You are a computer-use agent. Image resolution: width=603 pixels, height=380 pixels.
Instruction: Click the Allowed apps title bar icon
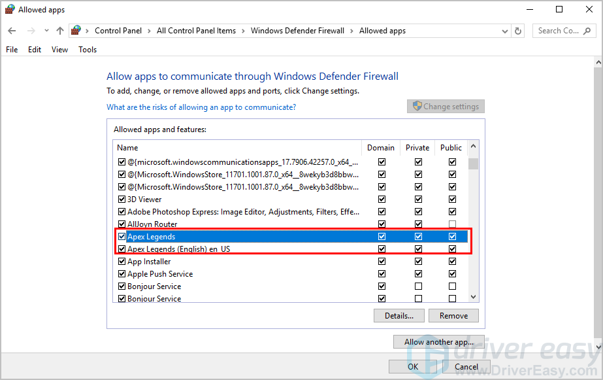pos(9,10)
